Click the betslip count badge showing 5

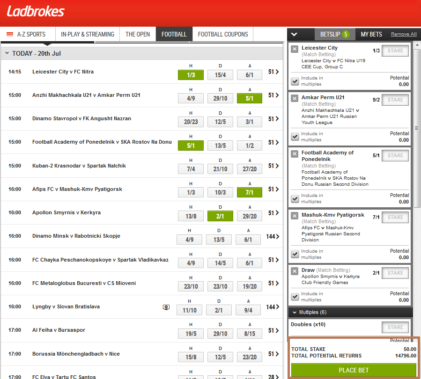346,34
